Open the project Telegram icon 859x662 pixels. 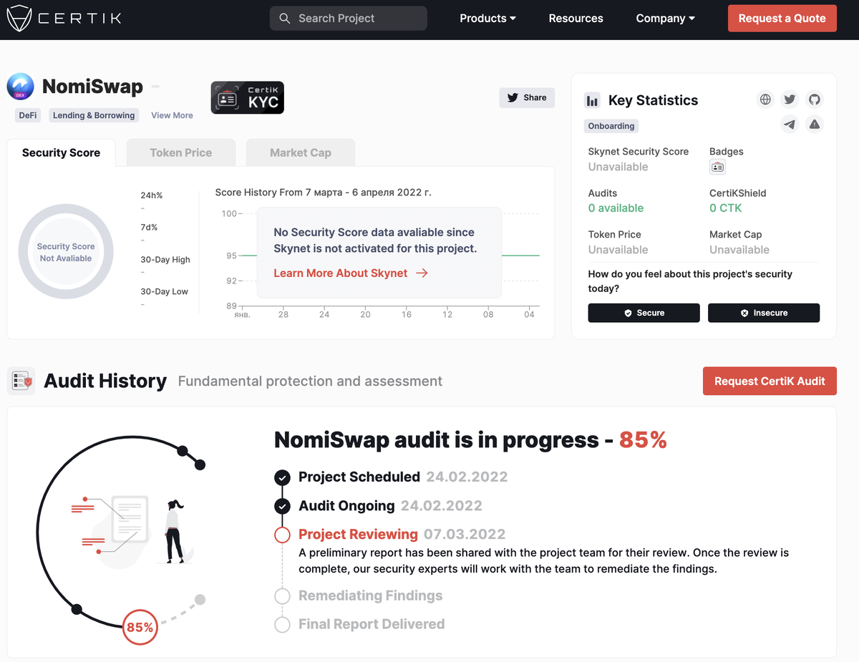[790, 124]
